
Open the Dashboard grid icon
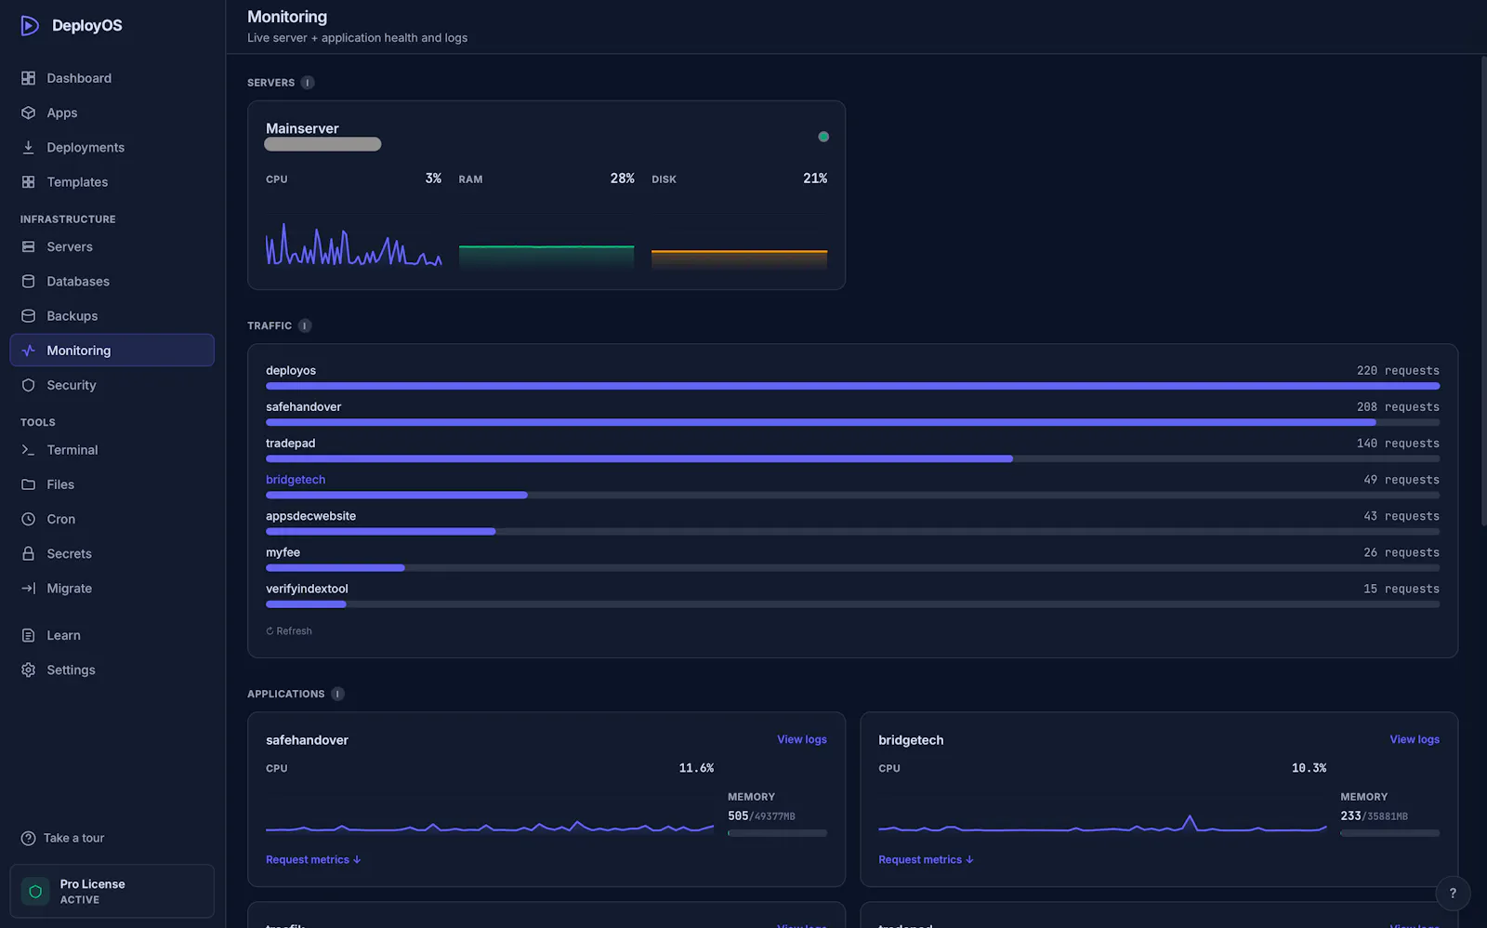[x=29, y=78]
